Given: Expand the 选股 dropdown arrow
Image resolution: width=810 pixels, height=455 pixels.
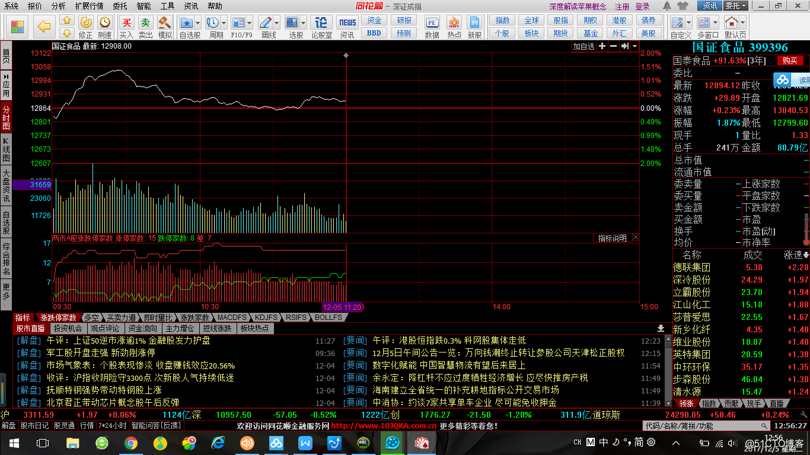Looking at the screenshot, I should pyautogui.click(x=303, y=23).
